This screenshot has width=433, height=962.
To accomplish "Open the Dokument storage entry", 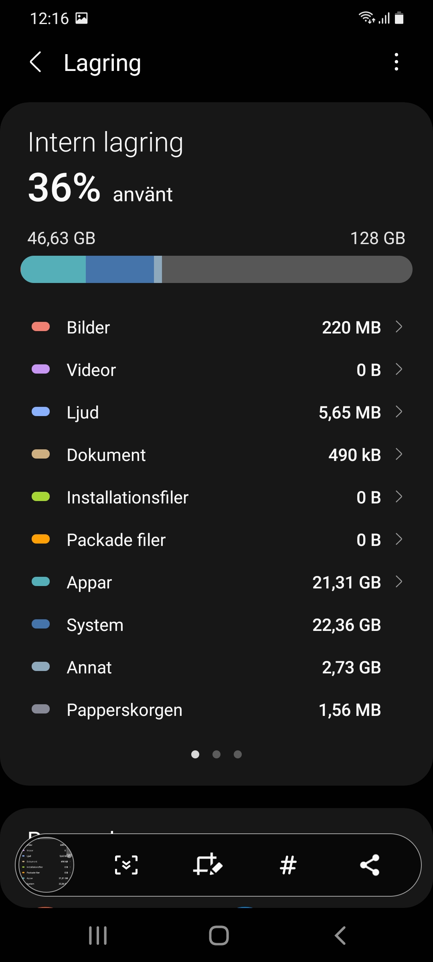I will [x=216, y=455].
